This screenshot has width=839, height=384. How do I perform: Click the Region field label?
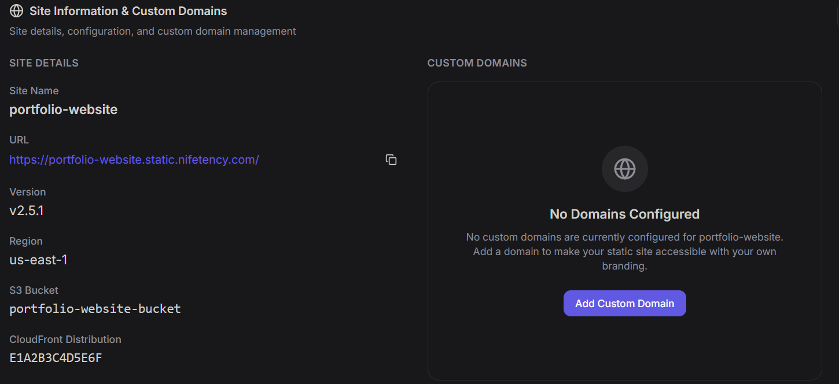click(x=26, y=241)
